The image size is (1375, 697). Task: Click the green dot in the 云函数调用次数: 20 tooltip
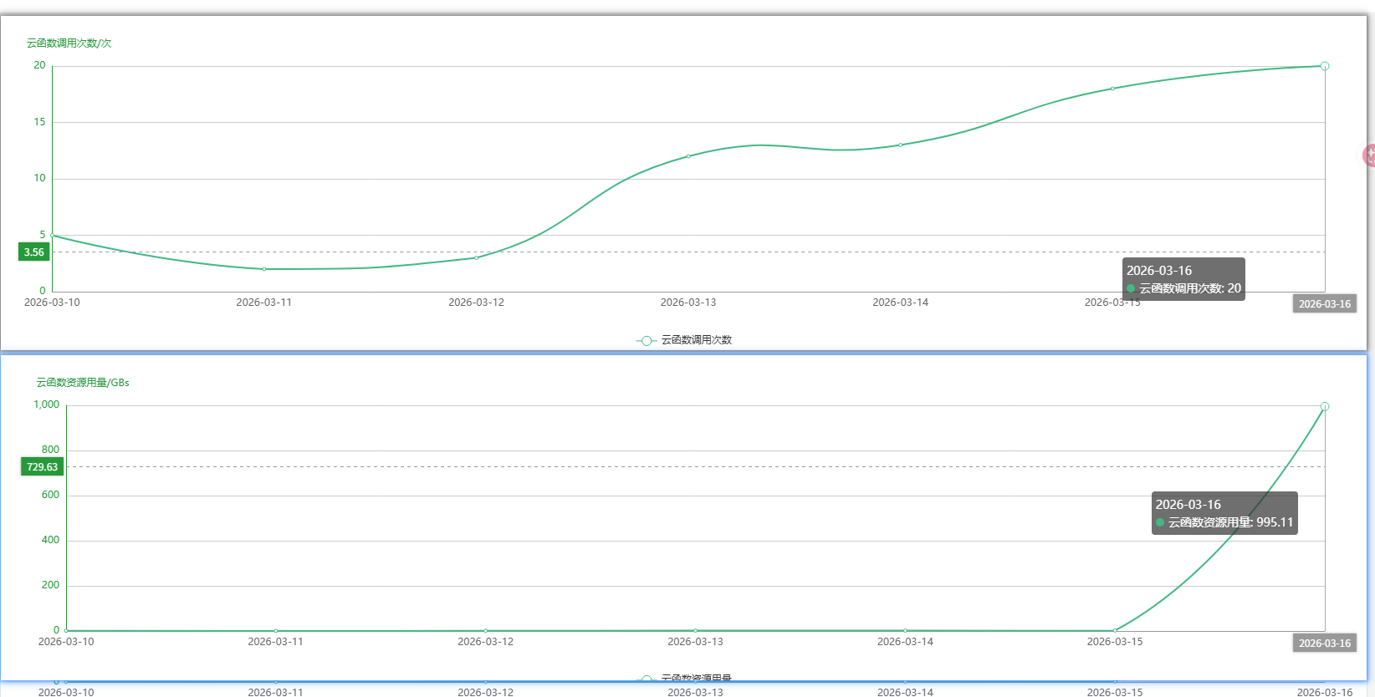[x=1131, y=289]
